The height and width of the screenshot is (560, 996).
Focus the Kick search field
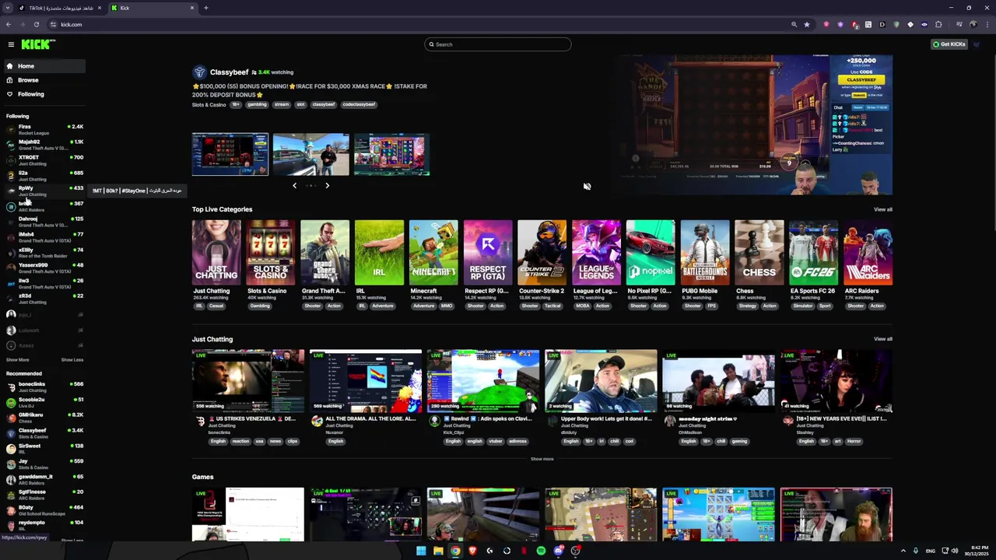[x=498, y=44]
